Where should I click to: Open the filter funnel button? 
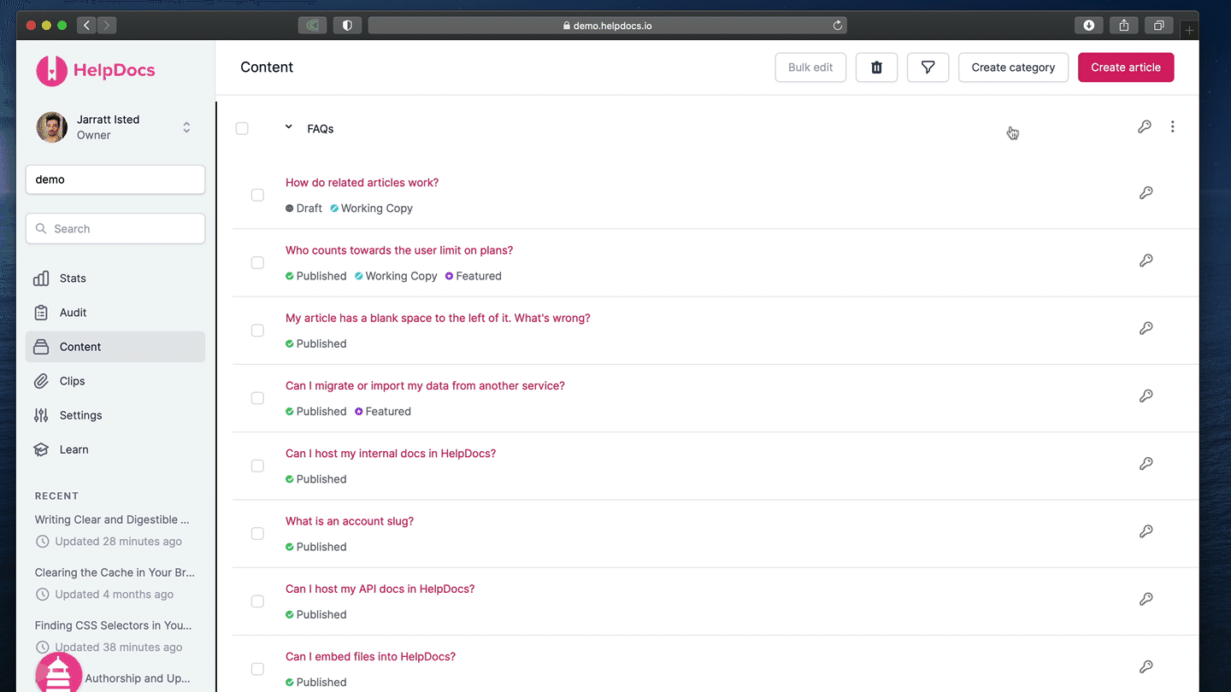tap(928, 67)
